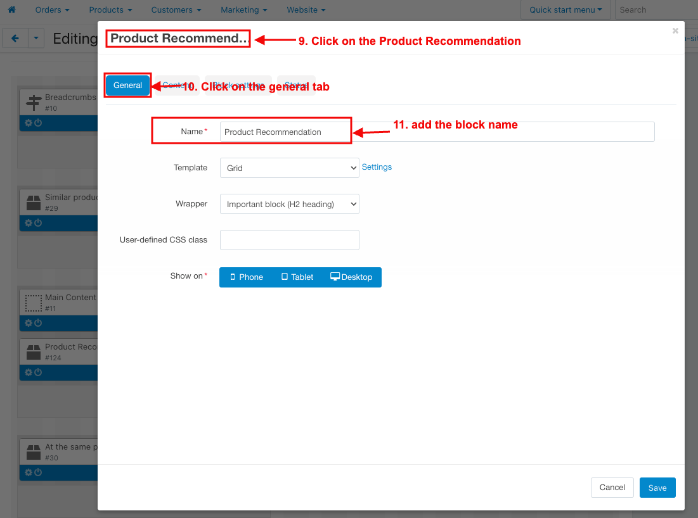The image size is (698, 518).
Task: Open the Wrapper dropdown
Action: click(x=289, y=204)
